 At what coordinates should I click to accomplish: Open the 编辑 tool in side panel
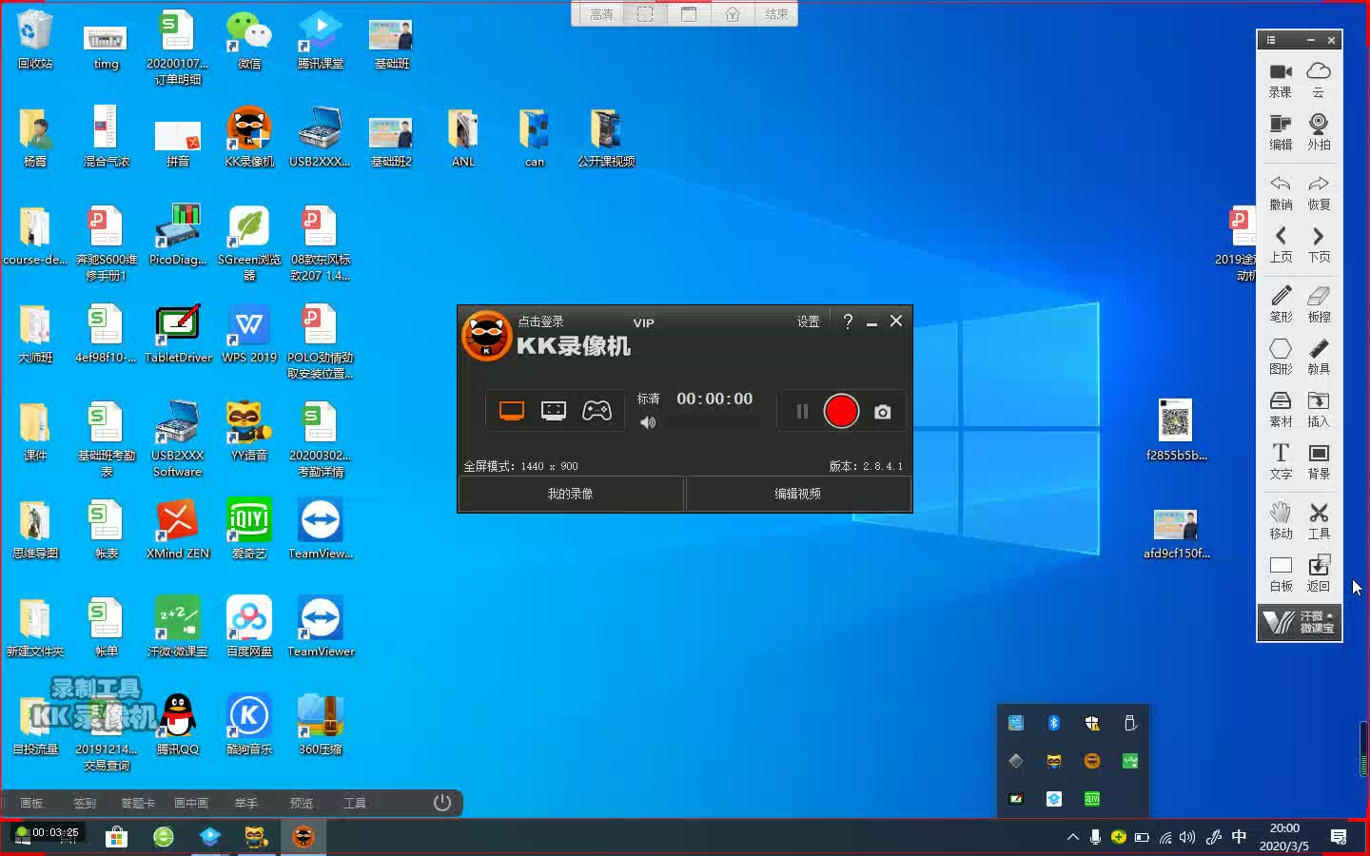click(x=1281, y=132)
